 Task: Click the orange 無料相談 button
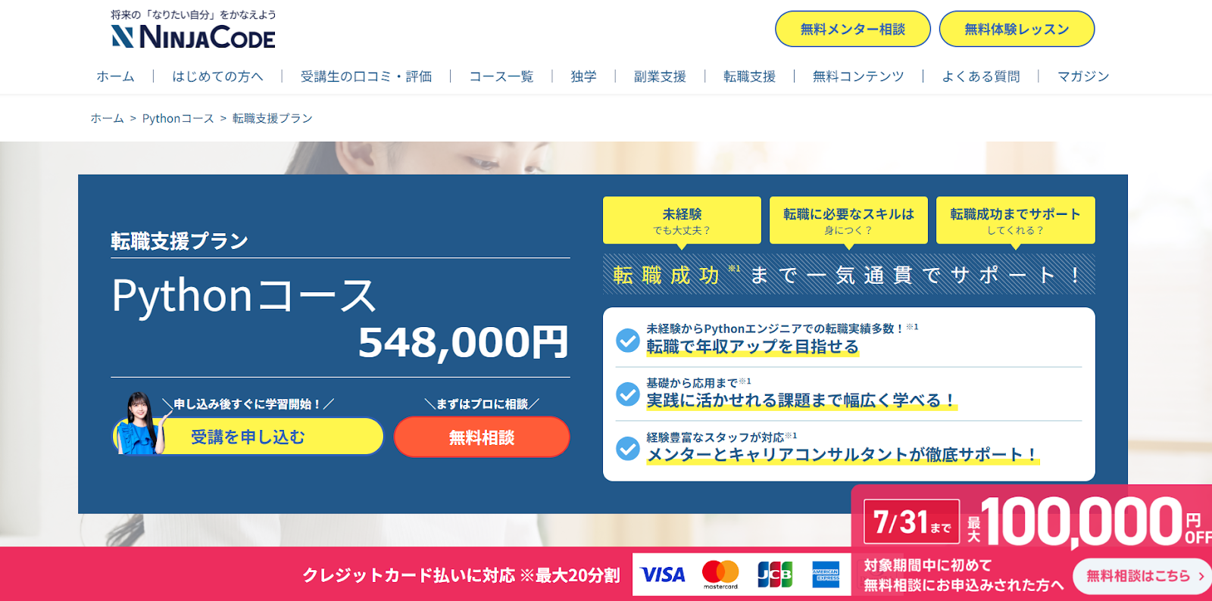[482, 438]
